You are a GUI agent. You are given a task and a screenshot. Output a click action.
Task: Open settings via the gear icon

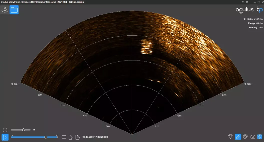pyautogui.click(x=247, y=2)
